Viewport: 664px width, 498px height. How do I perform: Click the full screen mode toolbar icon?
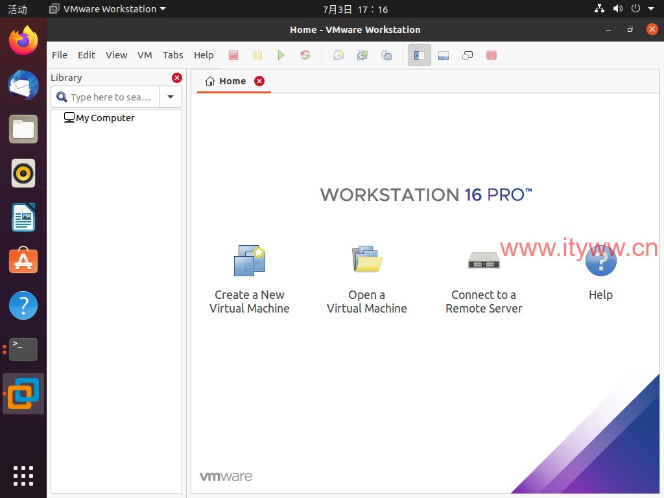click(x=468, y=55)
